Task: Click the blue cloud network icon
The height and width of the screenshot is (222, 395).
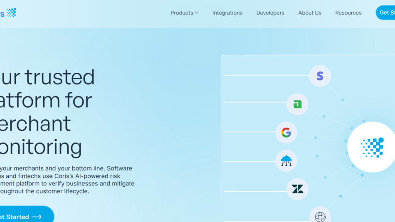Action: [x=286, y=160]
